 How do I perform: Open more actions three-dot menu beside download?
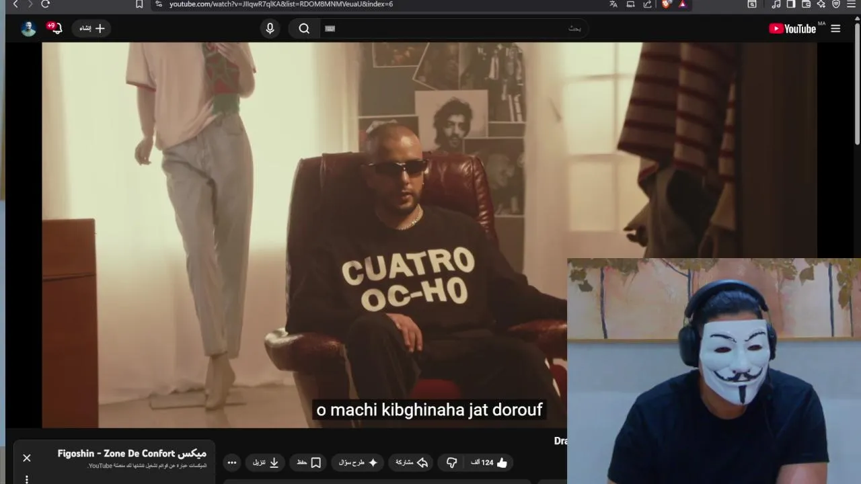(x=232, y=462)
